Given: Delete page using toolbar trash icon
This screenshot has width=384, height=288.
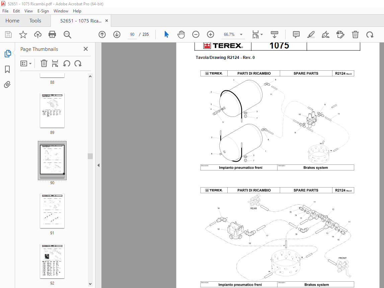Looking at the screenshot, I should point(355,34).
